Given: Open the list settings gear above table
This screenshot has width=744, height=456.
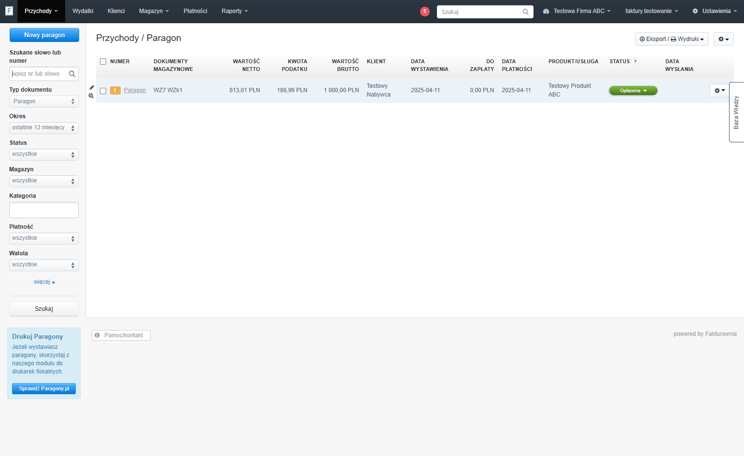Looking at the screenshot, I should click(x=723, y=39).
